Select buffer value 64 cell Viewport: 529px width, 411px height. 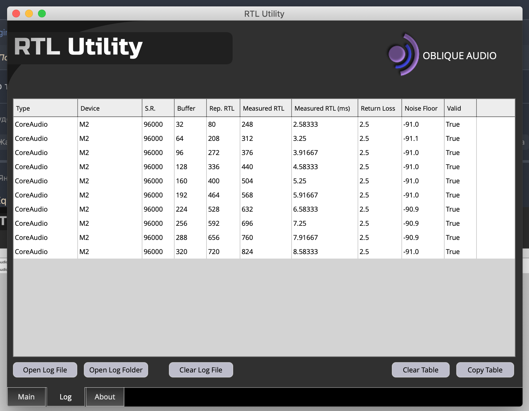190,138
